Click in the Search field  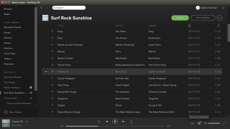click(69, 8)
